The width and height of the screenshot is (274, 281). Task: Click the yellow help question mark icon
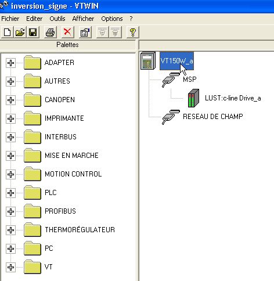133,32
